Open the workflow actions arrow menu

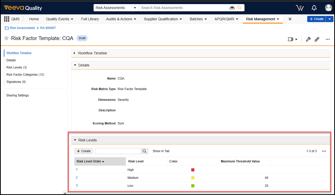pos(292,39)
